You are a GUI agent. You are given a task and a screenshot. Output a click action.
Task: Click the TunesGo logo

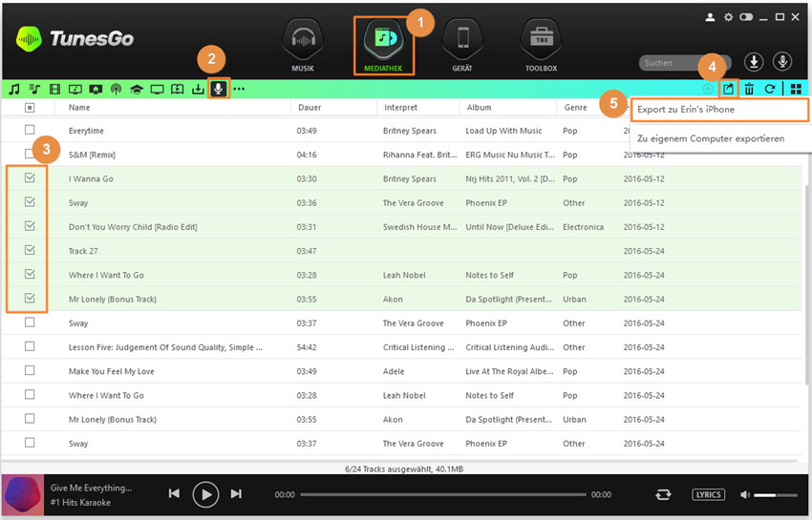click(x=75, y=39)
